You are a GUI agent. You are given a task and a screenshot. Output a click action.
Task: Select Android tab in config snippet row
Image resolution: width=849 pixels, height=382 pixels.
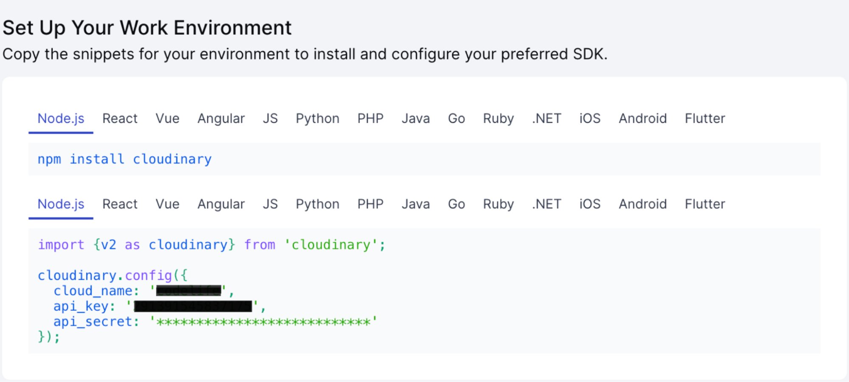pyautogui.click(x=643, y=204)
